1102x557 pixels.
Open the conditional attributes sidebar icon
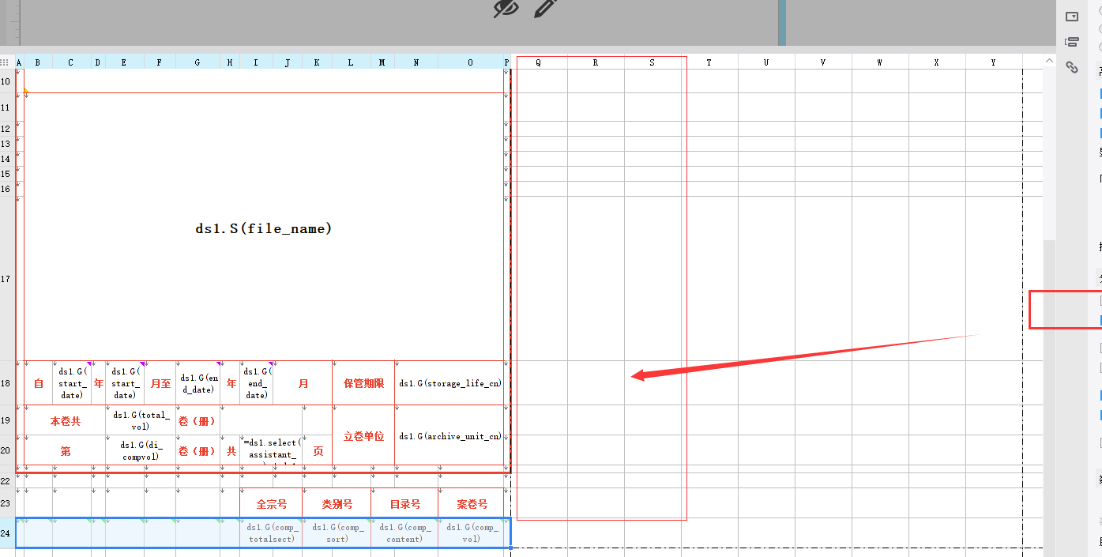pos(1072,42)
